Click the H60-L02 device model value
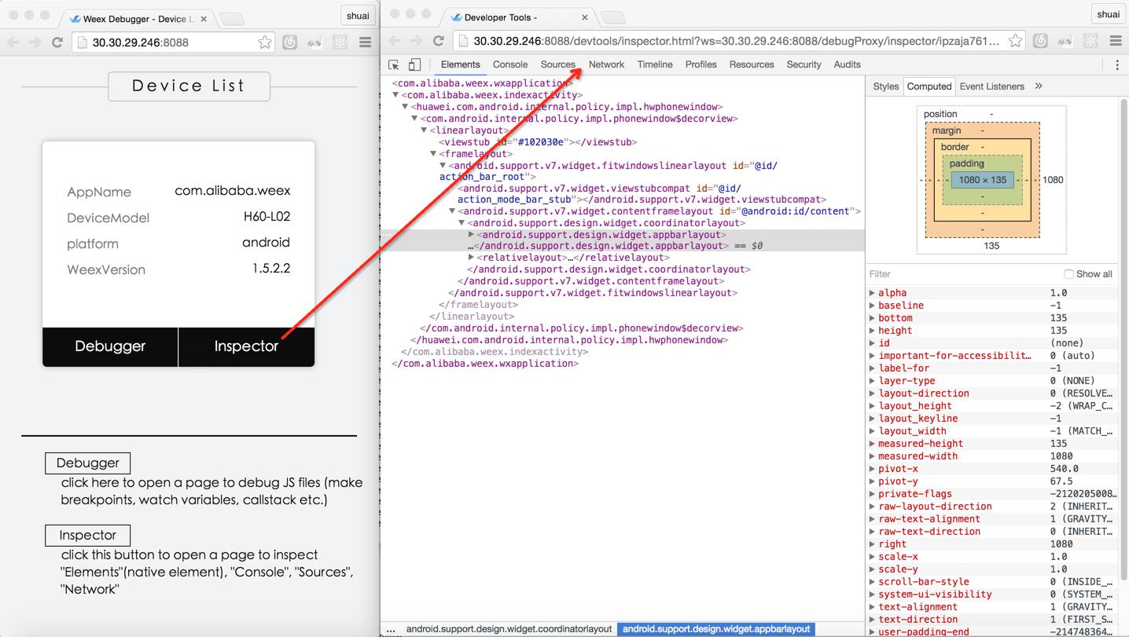 pyautogui.click(x=267, y=217)
